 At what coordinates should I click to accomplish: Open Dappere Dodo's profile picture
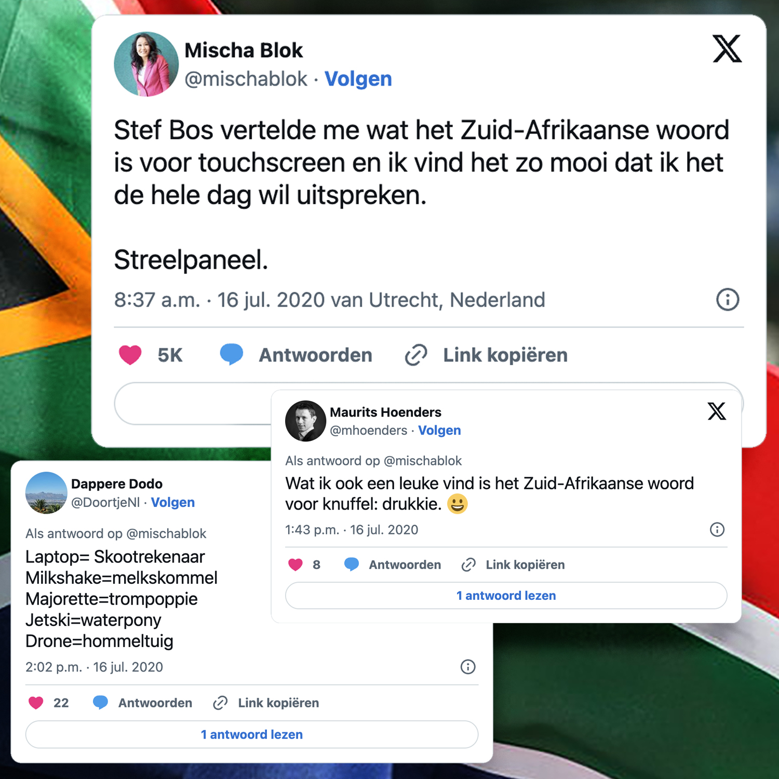tap(46, 493)
